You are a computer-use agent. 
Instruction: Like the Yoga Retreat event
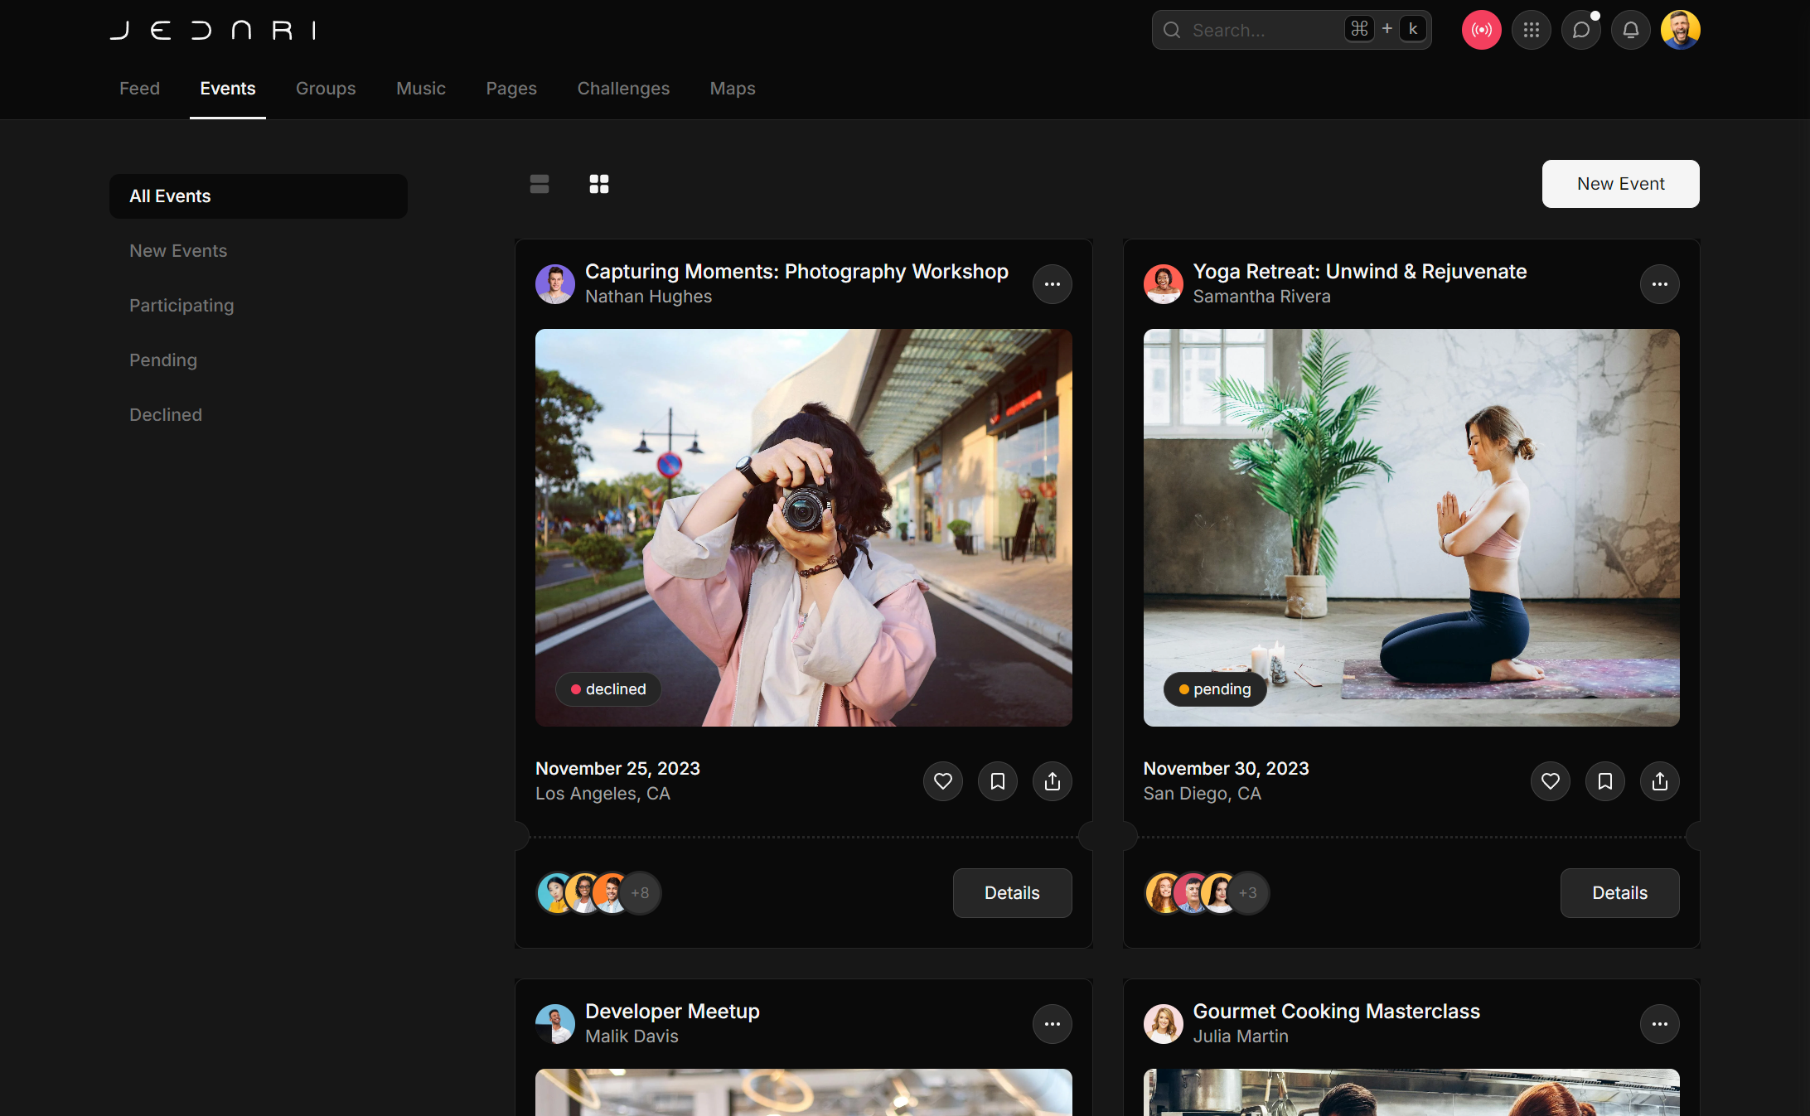[1551, 781]
